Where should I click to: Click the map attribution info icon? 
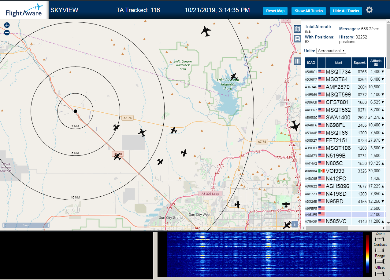(295, 224)
